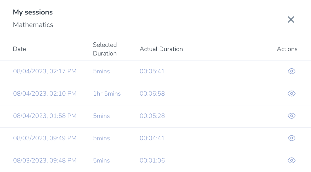This screenshot has width=311, height=172.
Task: Close the My sessions panel
Action: pyautogui.click(x=291, y=20)
